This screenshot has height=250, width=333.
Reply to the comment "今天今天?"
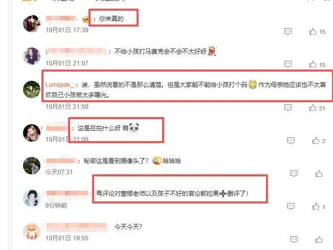pyautogui.click(x=294, y=239)
